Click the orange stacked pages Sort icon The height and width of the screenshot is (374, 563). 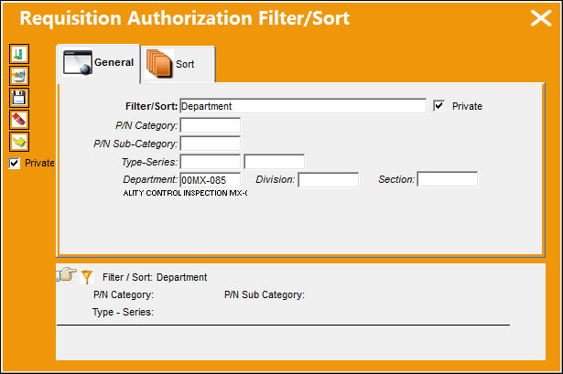(x=159, y=63)
